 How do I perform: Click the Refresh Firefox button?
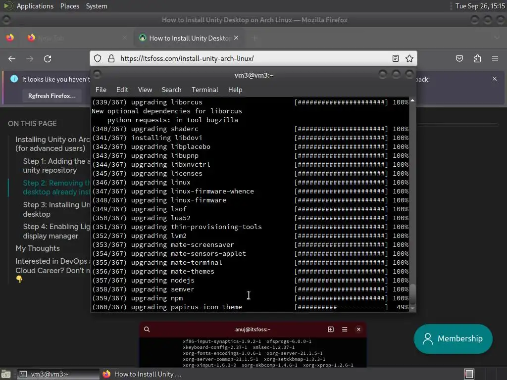pyautogui.click(x=51, y=96)
